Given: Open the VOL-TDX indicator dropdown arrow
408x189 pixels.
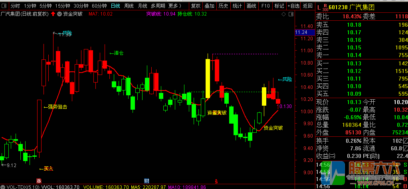Looking at the screenshot, I should [x=3, y=187].
